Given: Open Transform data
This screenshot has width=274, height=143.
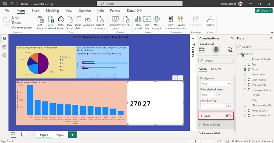Looking at the screenshot, I should [115, 23].
